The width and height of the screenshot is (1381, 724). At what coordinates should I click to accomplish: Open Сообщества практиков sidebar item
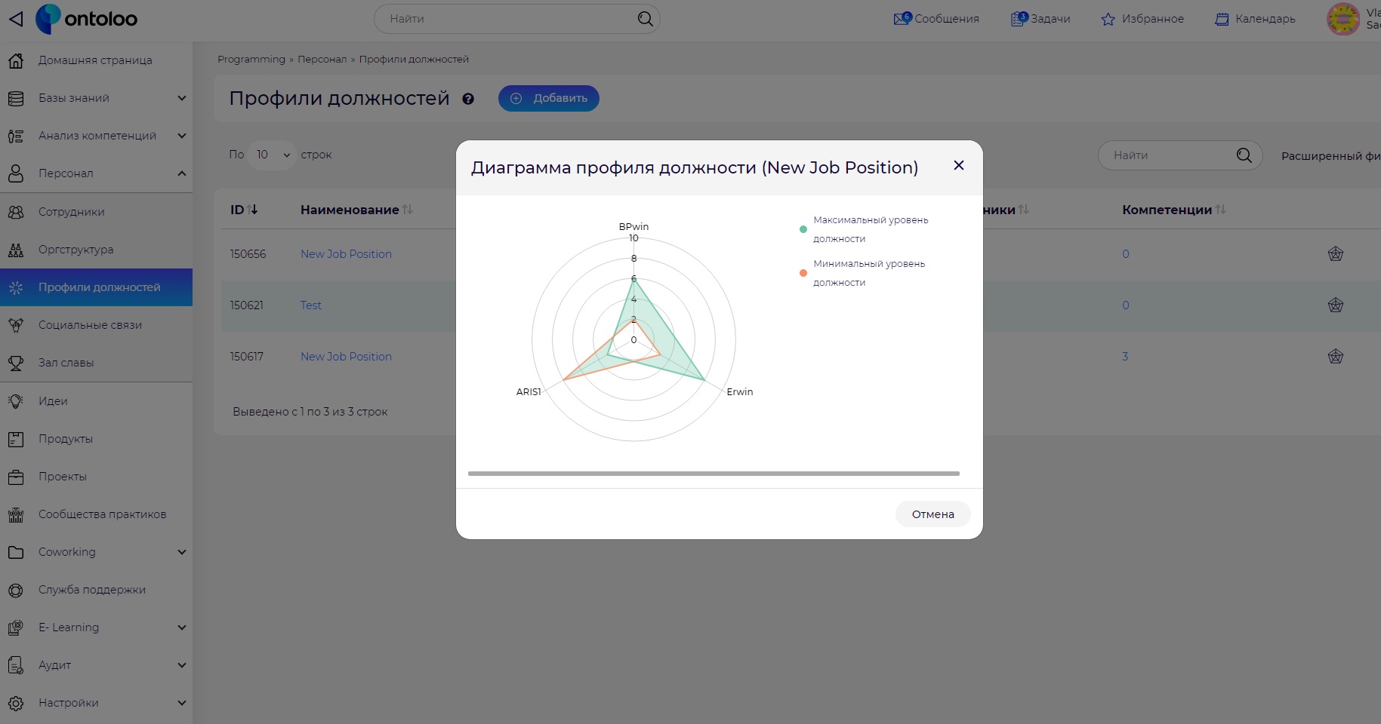[96, 514]
